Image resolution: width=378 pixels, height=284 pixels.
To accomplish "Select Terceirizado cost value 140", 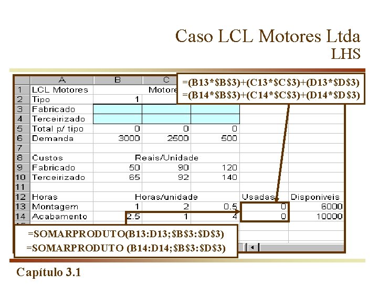I will click(x=215, y=178).
